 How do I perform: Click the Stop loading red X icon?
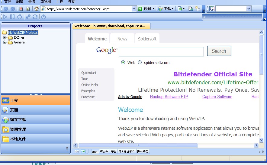tap(21, 9)
